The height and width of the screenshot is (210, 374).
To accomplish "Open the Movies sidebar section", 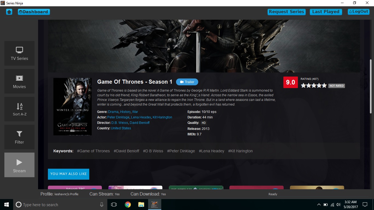I will point(19,81).
